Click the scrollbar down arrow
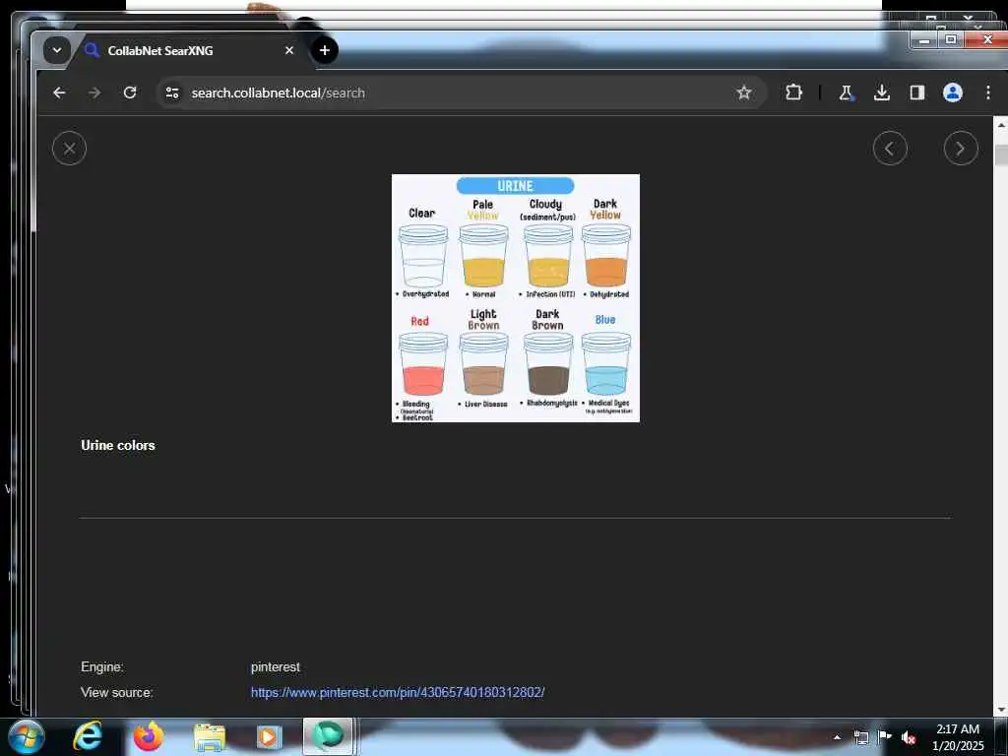Screen dimensions: 1008x756 (1001, 709)
